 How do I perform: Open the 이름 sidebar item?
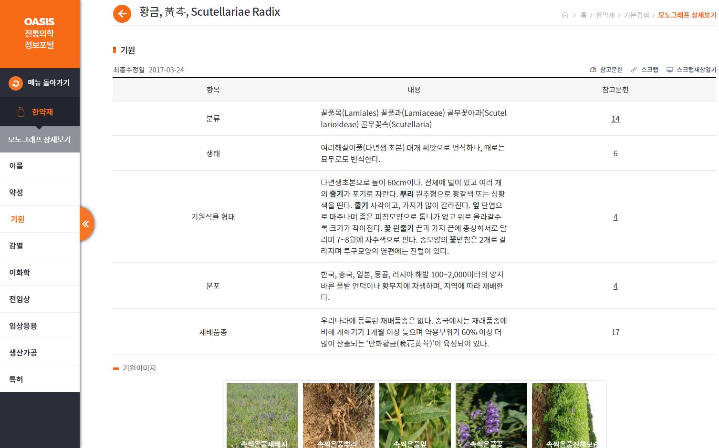click(16, 166)
